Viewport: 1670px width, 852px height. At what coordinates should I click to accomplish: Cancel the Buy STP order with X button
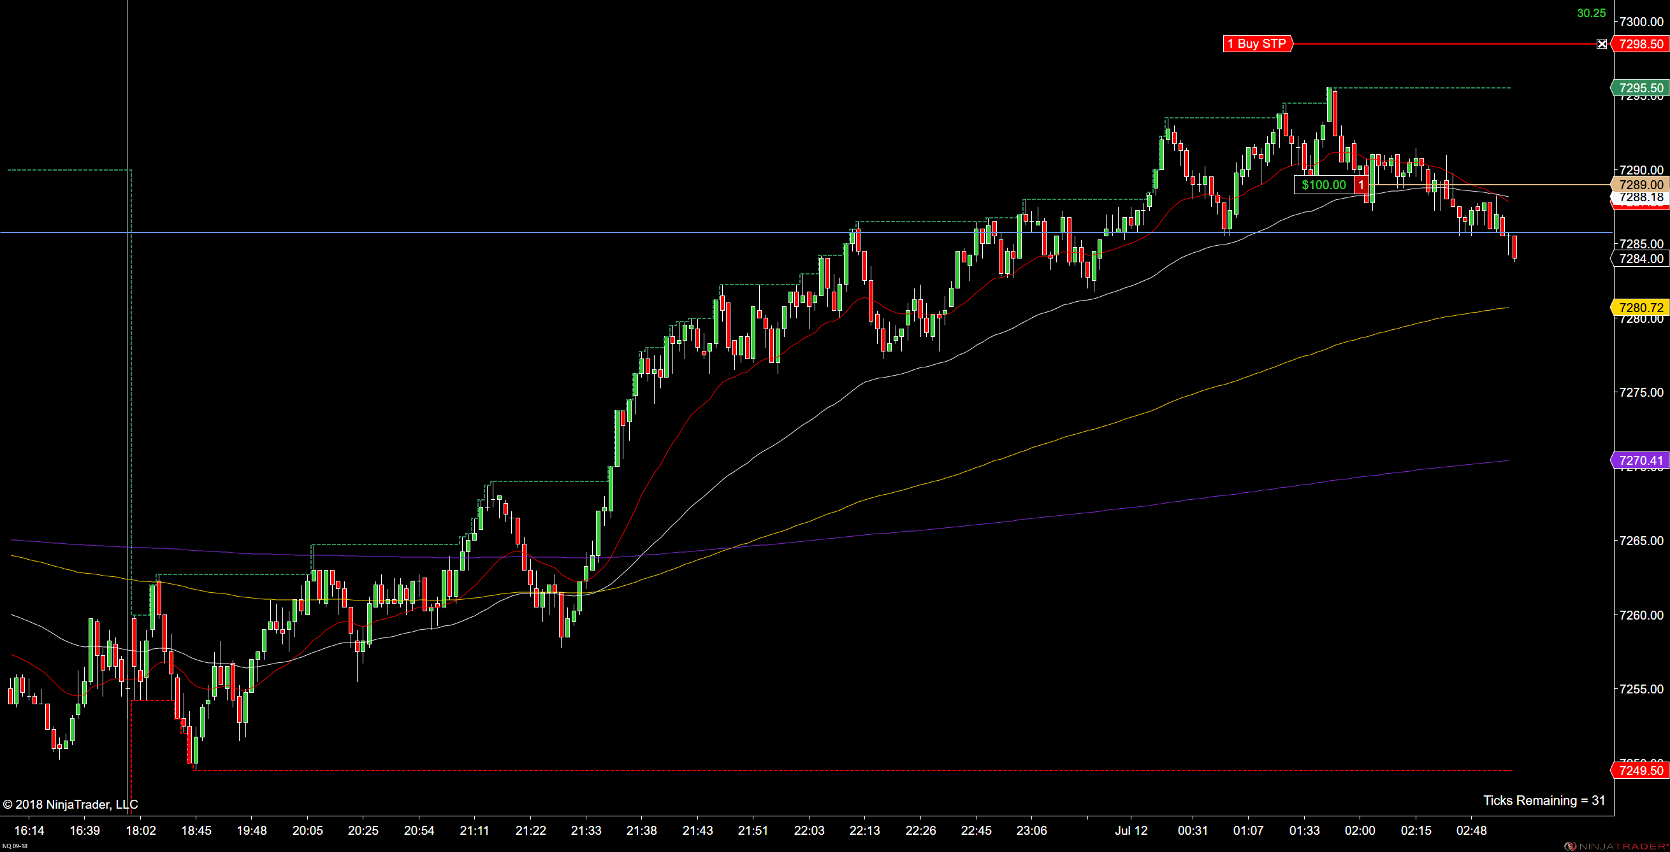coord(1602,44)
